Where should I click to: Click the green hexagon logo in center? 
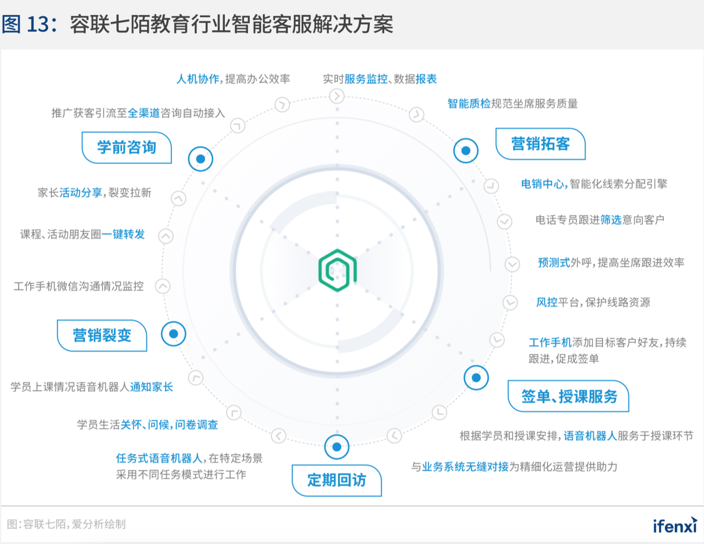click(337, 270)
